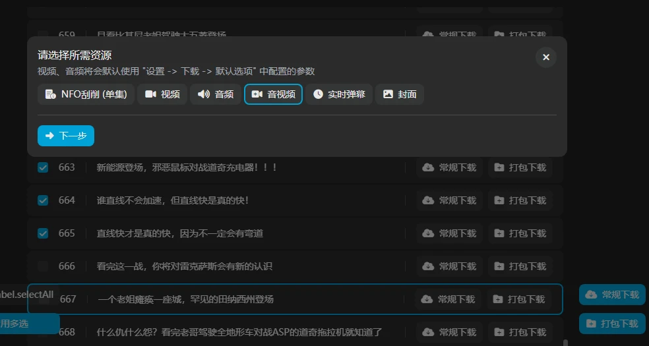Uncheck the checkbox for episode 665
649x346 pixels.
coord(43,233)
